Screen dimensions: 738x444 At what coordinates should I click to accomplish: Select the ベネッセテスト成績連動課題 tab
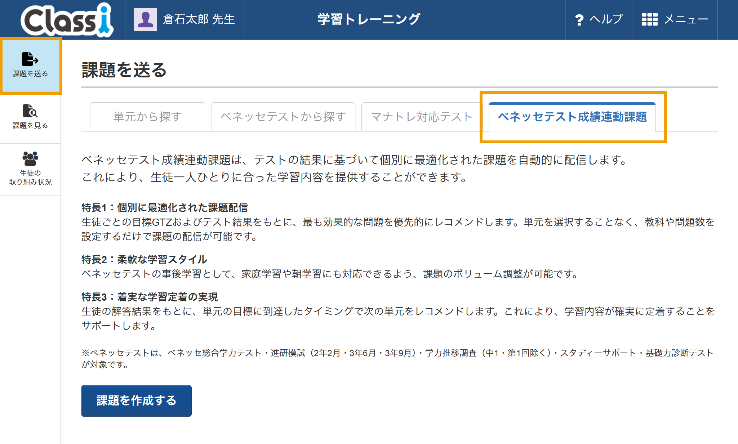pyautogui.click(x=572, y=117)
